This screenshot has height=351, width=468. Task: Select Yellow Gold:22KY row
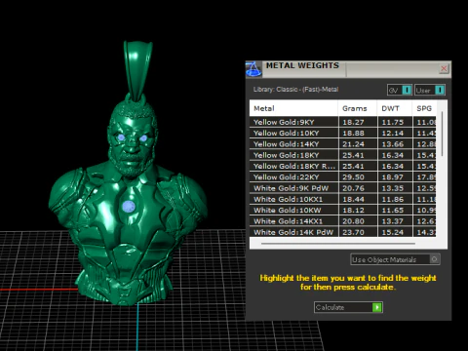343,177
